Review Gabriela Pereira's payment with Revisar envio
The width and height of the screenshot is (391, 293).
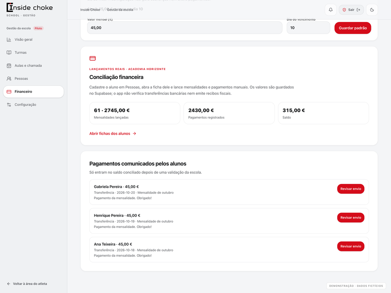pos(351,189)
